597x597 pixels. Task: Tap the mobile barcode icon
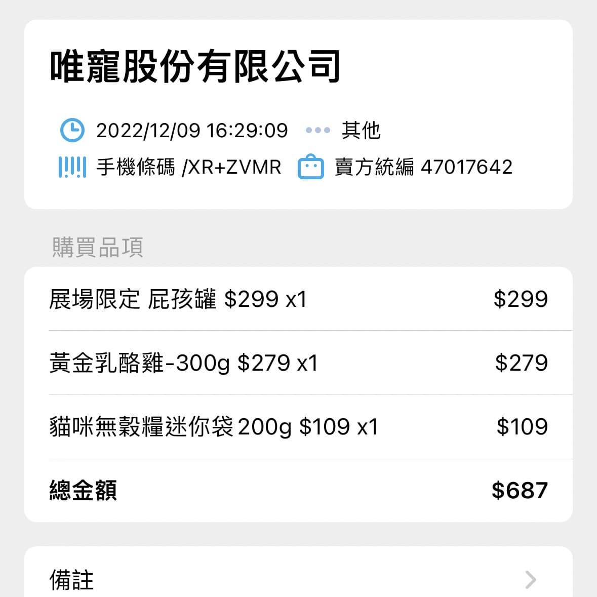[x=72, y=167]
